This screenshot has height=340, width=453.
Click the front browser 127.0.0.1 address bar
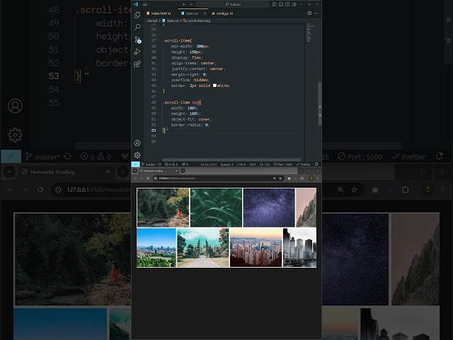(219, 178)
